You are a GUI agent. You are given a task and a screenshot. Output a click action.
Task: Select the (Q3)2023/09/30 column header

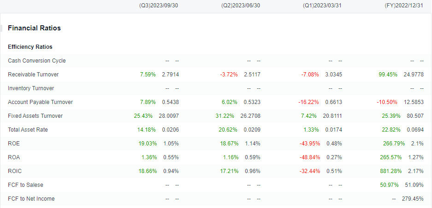[x=159, y=6]
